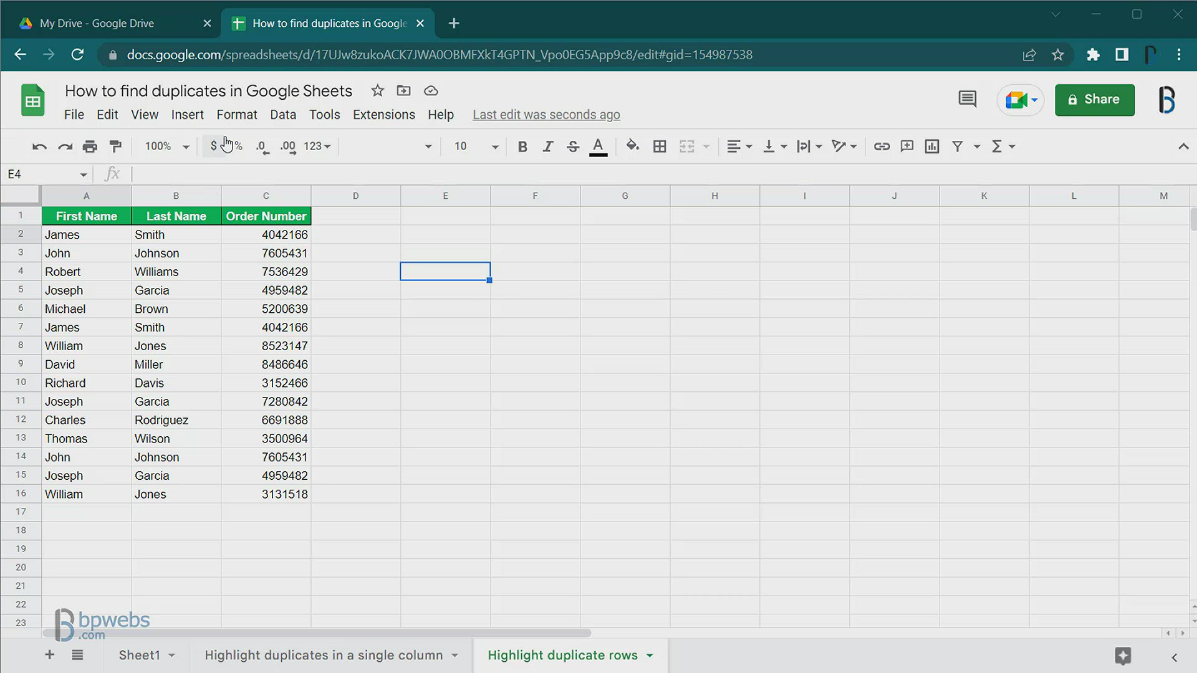Click the Move to folder icon

pyautogui.click(x=403, y=91)
